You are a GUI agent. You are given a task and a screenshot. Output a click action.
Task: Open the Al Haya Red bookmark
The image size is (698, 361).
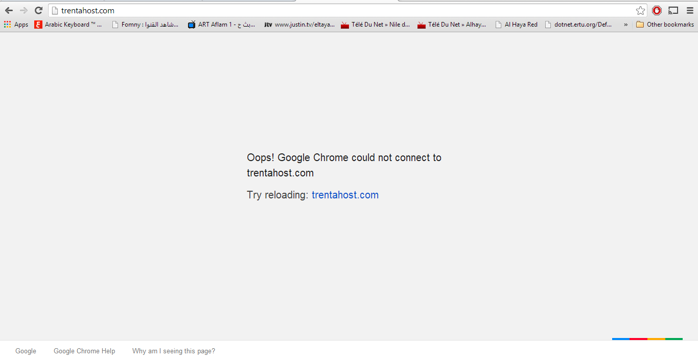[x=516, y=25]
